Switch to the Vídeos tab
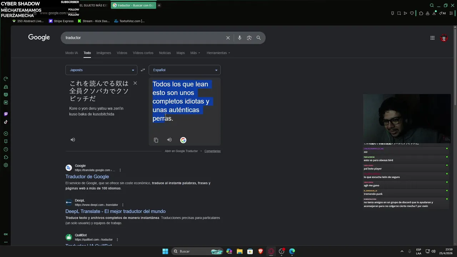 [x=122, y=53]
